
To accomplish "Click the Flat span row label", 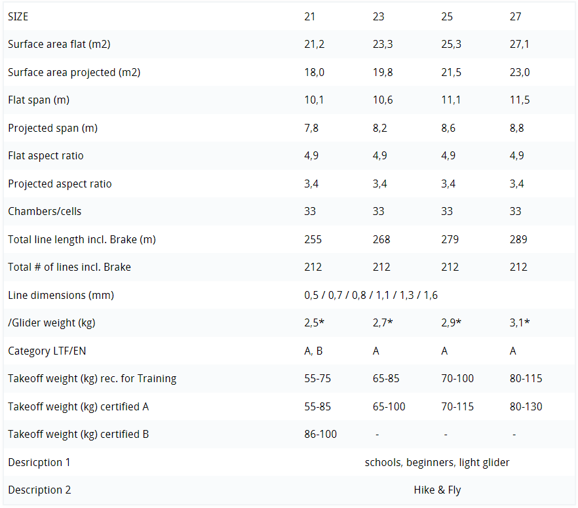I will 39,100.
